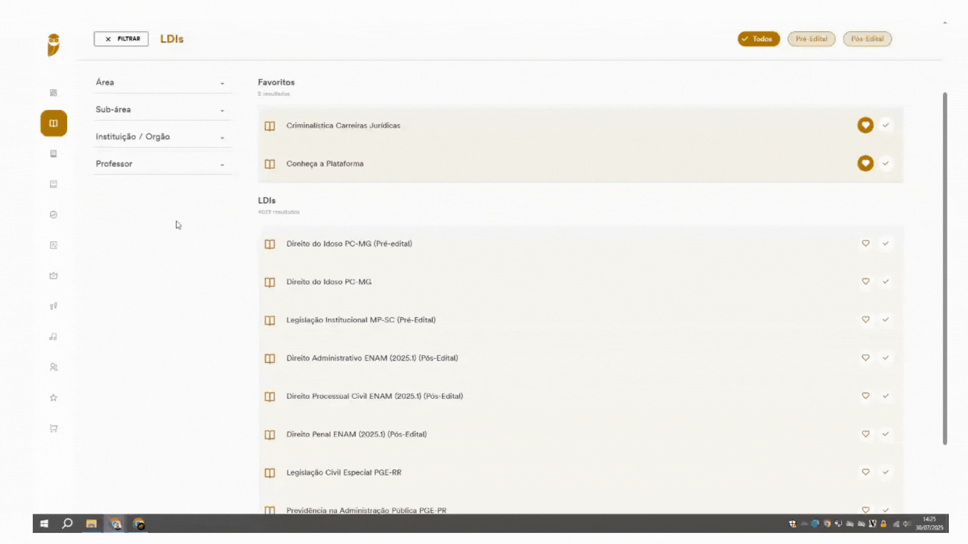968x544 pixels.
Task: Unfavorite Criminalística Carreiras Jurídicas heart
Action: coord(866,125)
